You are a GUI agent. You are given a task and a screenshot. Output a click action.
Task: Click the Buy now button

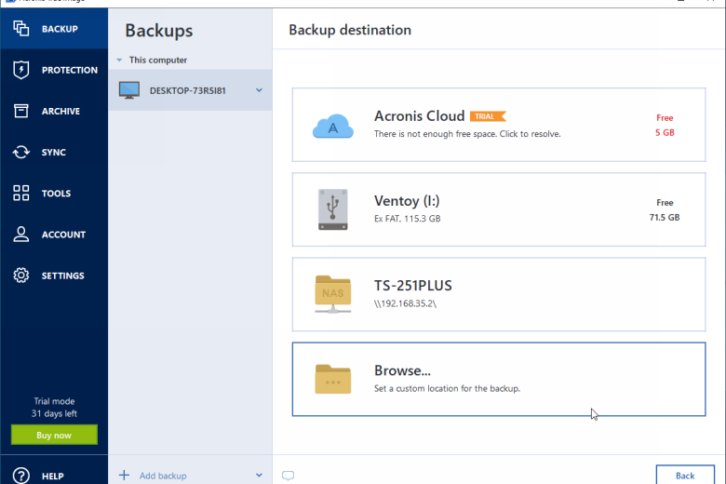pyautogui.click(x=54, y=435)
